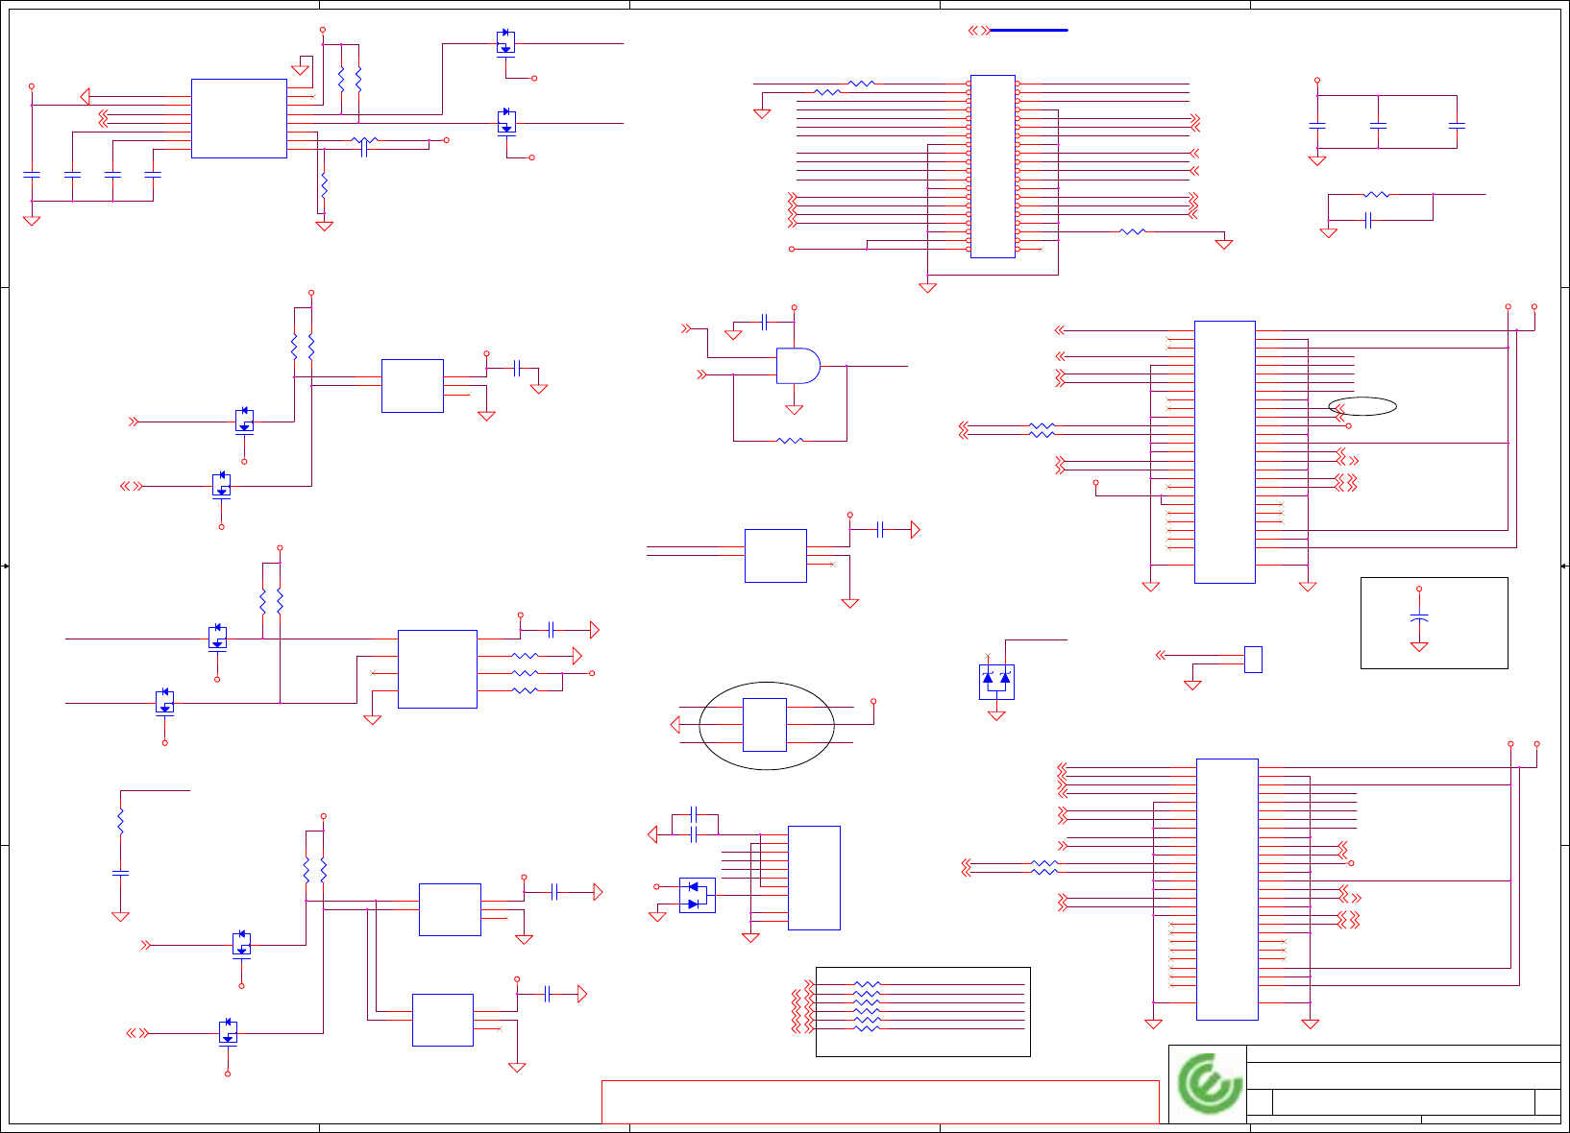Click the large ellipse enclosing the blue component
The height and width of the screenshot is (1133, 1570).
(766, 726)
